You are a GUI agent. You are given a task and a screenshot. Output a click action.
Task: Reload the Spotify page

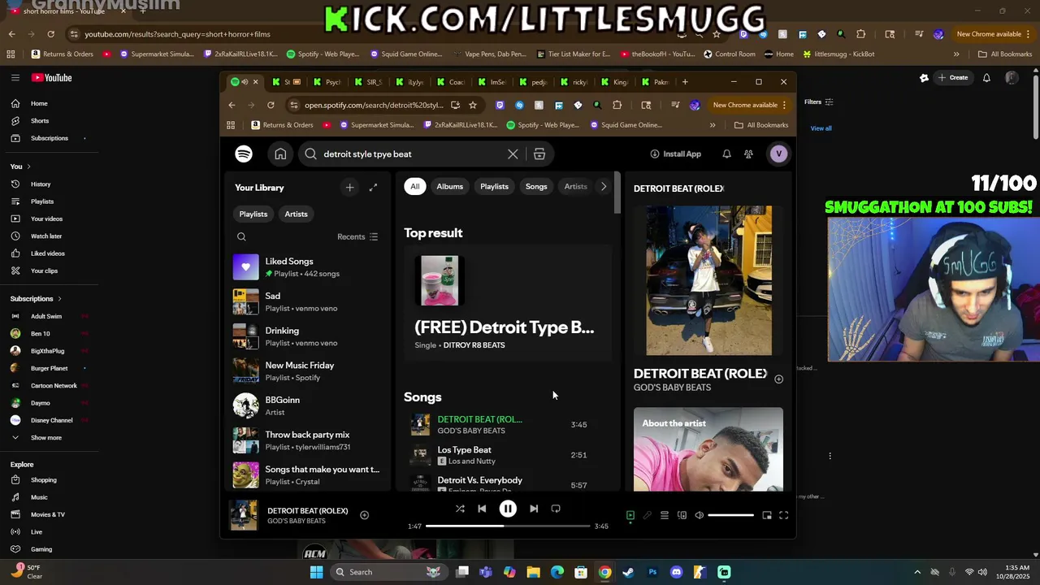(271, 105)
